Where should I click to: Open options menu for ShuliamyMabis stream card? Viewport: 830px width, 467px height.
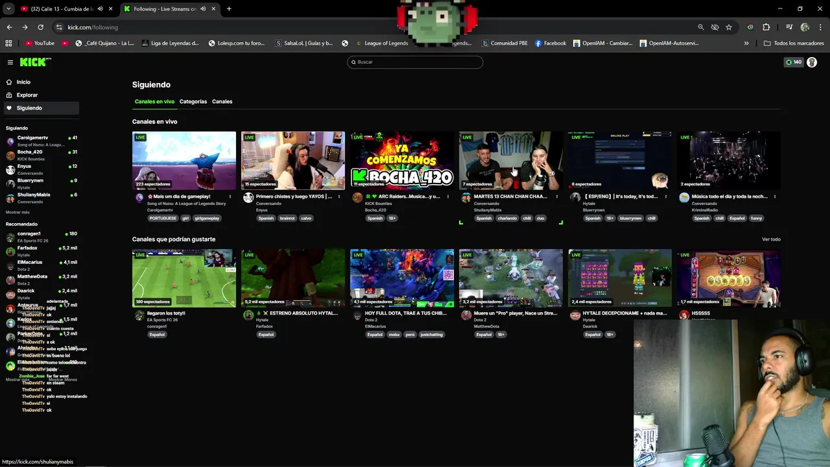click(x=557, y=197)
